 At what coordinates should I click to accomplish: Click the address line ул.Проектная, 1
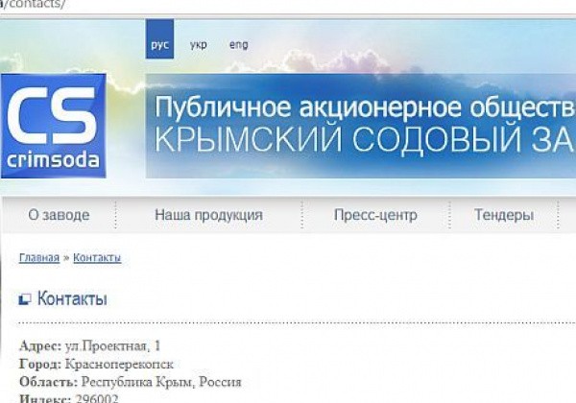point(90,345)
